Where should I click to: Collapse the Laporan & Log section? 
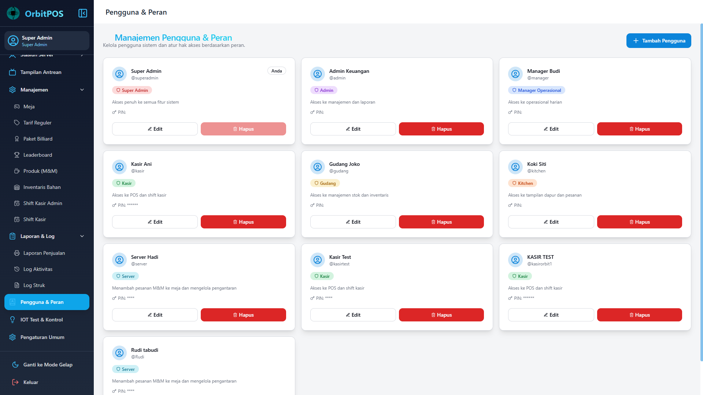pyautogui.click(x=82, y=236)
